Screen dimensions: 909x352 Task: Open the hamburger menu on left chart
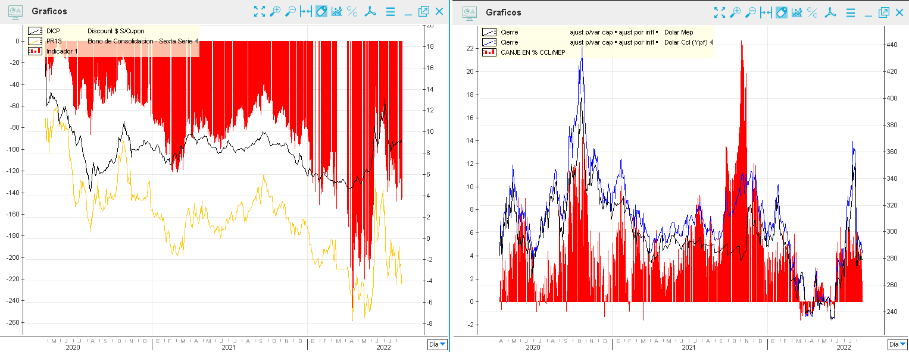click(x=390, y=11)
